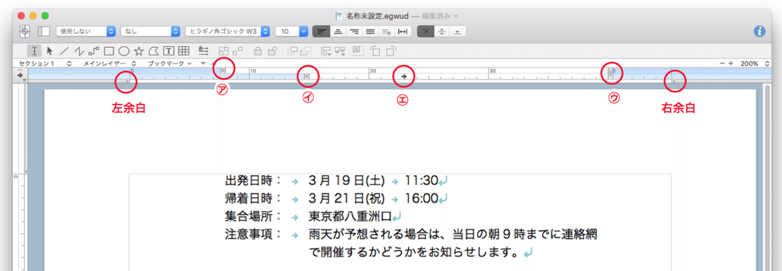Align text vertically to top
Viewport: 782px width, 271px height.
(x=424, y=31)
